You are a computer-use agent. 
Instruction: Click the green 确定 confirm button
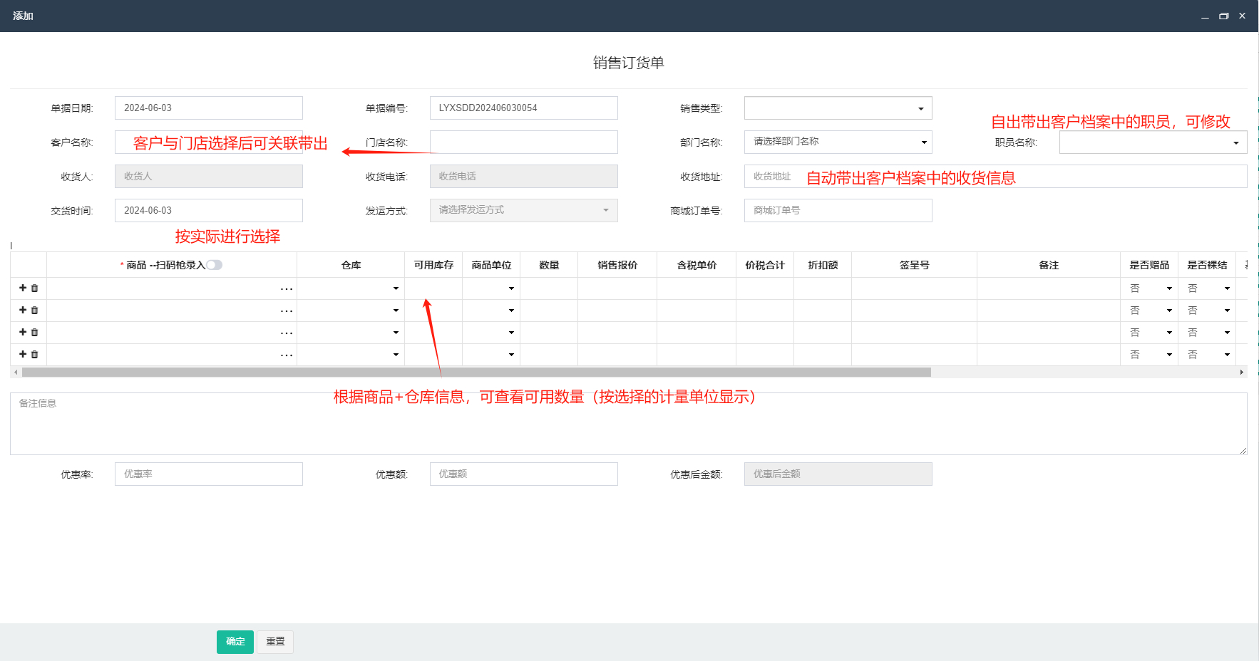click(235, 642)
